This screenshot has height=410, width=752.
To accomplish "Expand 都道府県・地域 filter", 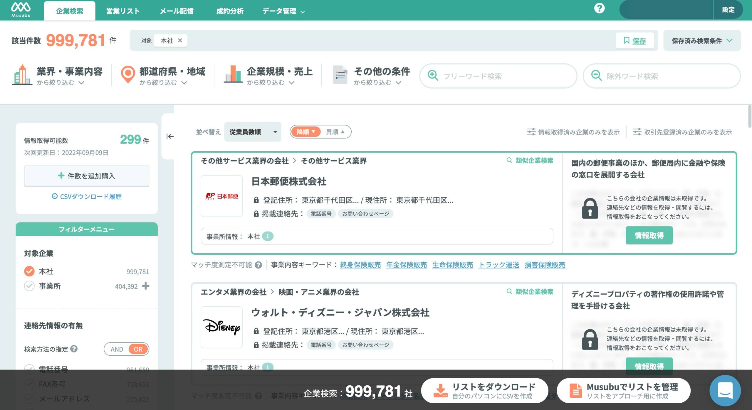I will click(x=172, y=76).
